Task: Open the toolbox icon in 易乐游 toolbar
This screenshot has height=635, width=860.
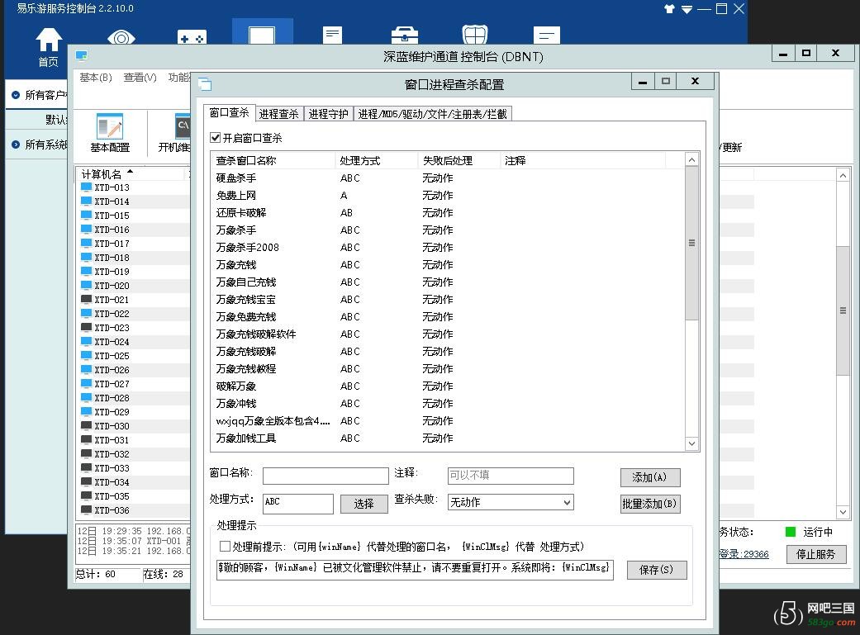Action: click(405, 36)
